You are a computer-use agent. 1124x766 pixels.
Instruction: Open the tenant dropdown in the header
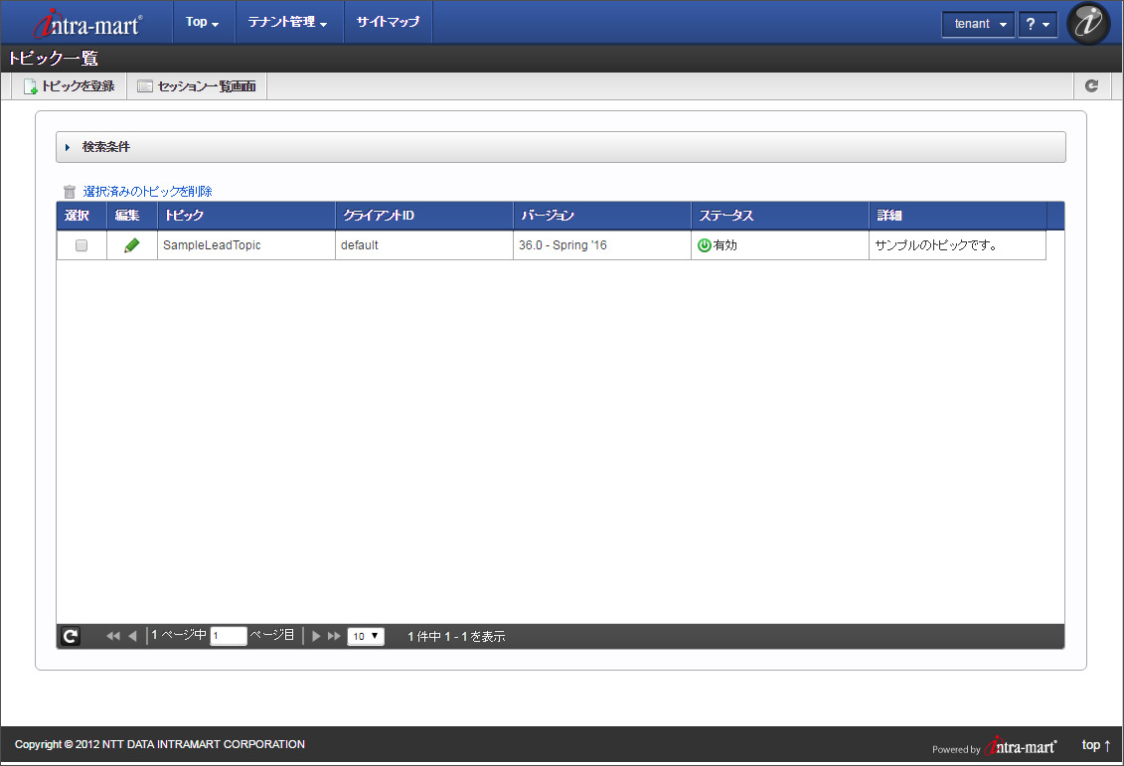coord(978,23)
